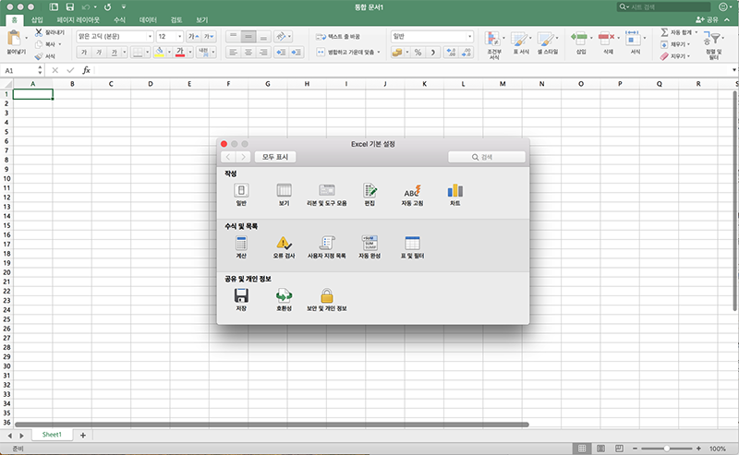This screenshot has height=455, width=739.
Task: Open 호환성 (Compatibility) preferences pane
Action: [x=284, y=300]
